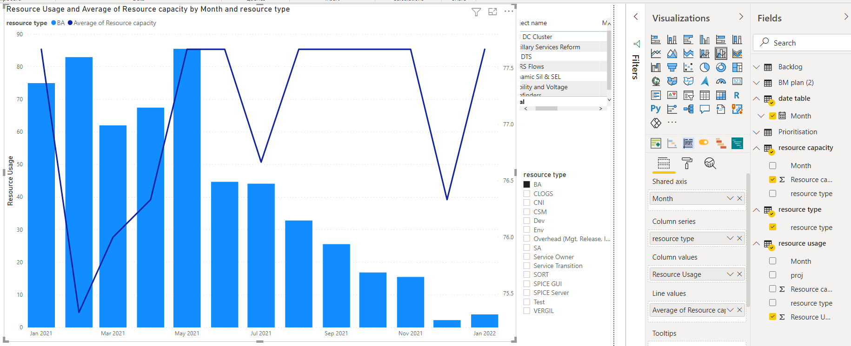Tick the SPICE GUI checkbox
This screenshot has height=346, width=851.
[527, 284]
